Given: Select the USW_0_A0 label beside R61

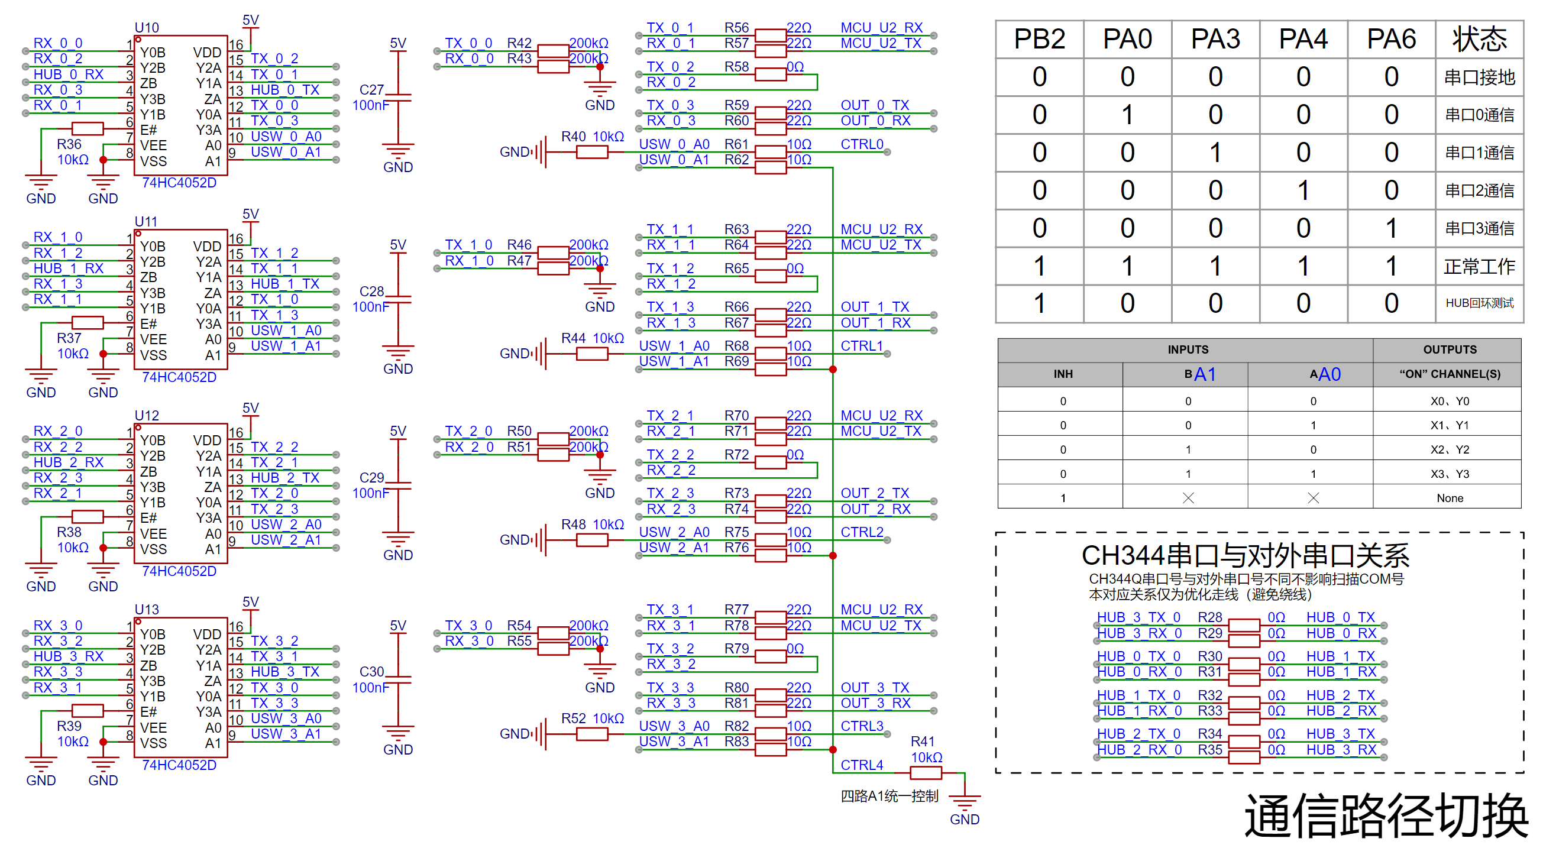Looking at the screenshot, I should pyautogui.click(x=674, y=144).
